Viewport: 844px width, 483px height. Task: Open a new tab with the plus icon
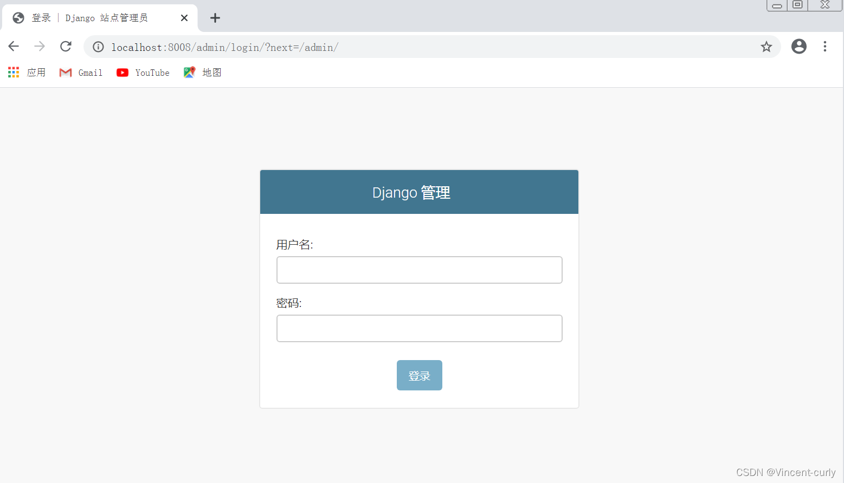pos(215,18)
